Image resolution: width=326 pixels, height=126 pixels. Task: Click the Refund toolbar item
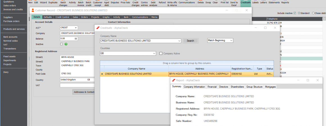click(x=162, y=3)
